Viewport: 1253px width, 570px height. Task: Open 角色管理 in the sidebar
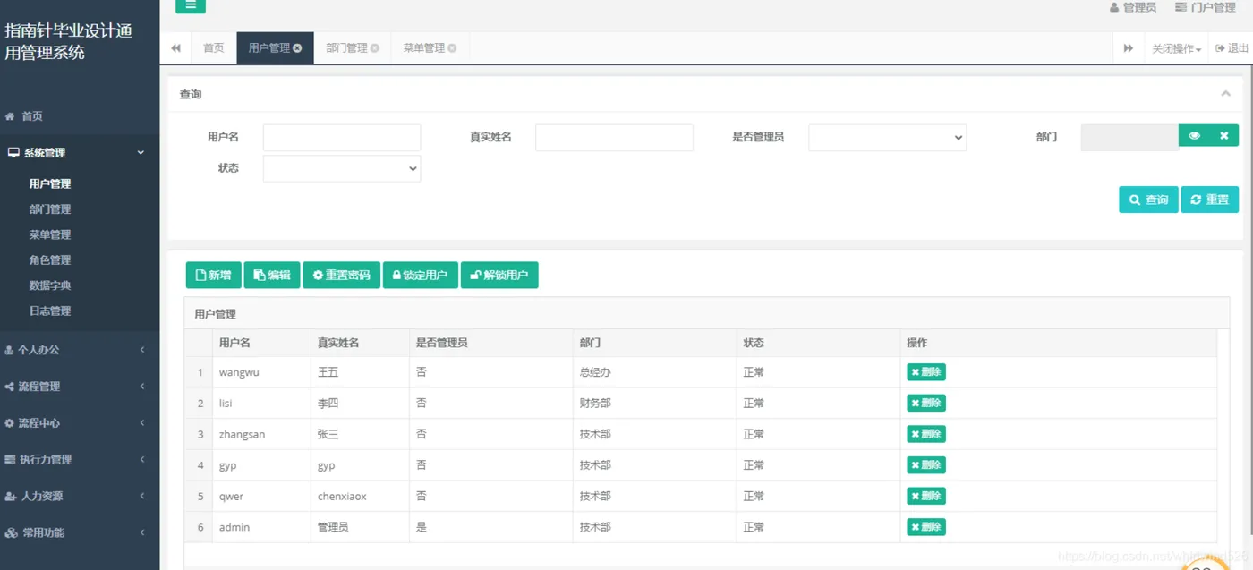[50, 260]
